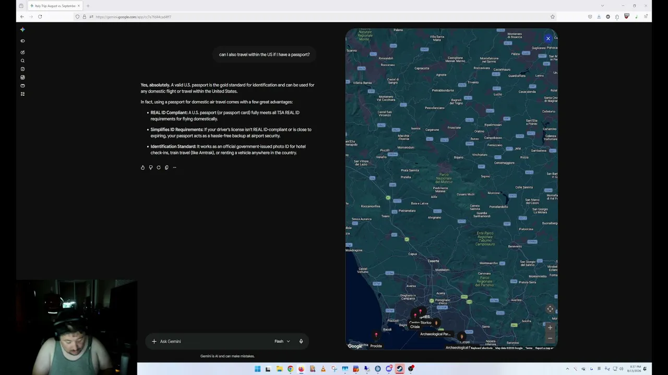The width and height of the screenshot is (668, 375).
Task: Click the checkmark-square icon in the Gemini sidebar
Action: point(22,69)
